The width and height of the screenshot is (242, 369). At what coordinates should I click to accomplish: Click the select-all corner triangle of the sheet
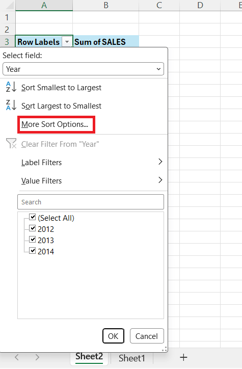tap(9, 6)
